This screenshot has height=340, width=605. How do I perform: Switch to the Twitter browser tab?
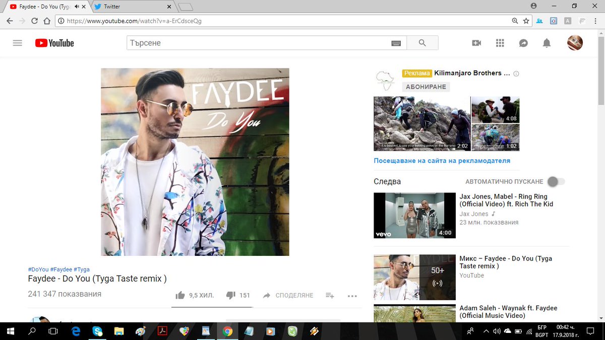(x=134, y=7)
